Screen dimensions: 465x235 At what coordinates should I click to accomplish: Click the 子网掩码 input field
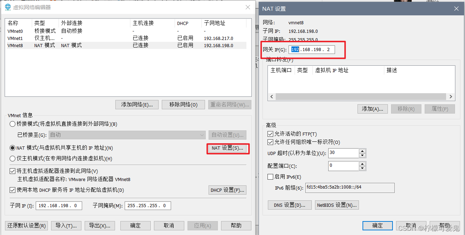tap(147, 206)
